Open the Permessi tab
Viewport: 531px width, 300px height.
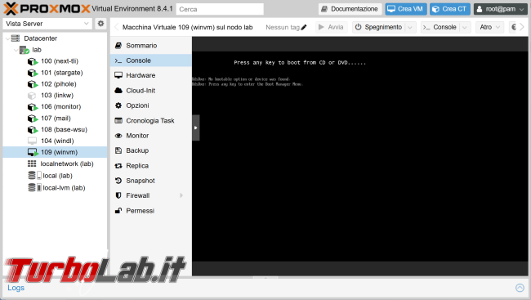point(151,211)
